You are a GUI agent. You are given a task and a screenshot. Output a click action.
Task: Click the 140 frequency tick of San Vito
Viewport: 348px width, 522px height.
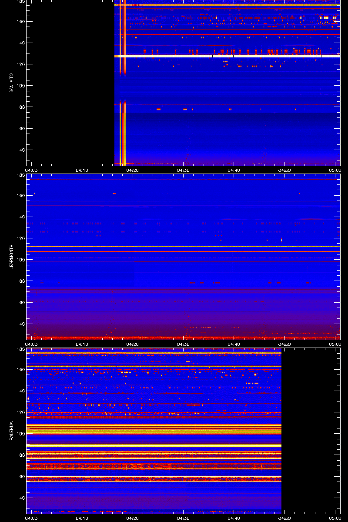tap(20, 43)
